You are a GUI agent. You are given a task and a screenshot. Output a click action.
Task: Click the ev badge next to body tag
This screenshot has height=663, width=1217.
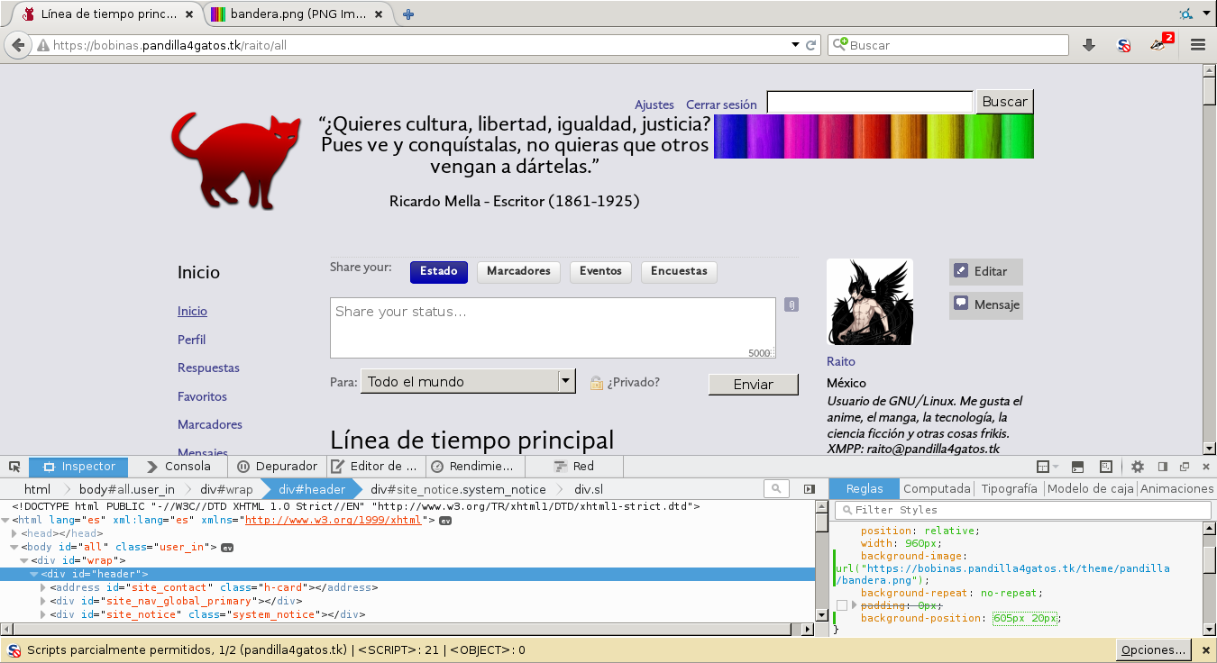(x=227, y=548)
